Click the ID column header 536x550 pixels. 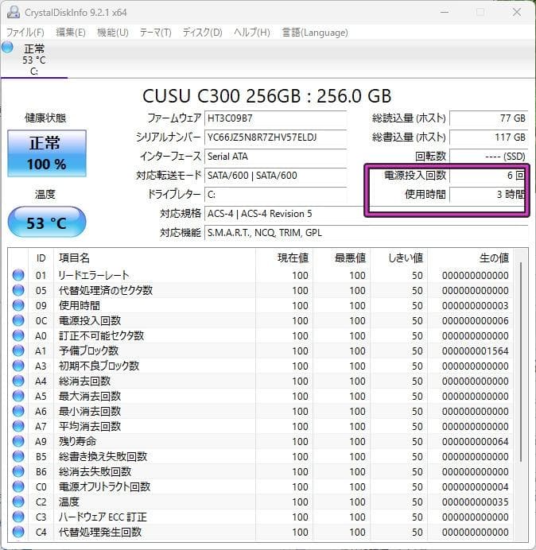pyautogui.click(x=41, y=258)
